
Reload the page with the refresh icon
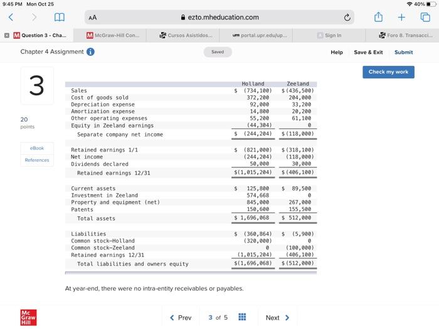(x=347, y=18)
